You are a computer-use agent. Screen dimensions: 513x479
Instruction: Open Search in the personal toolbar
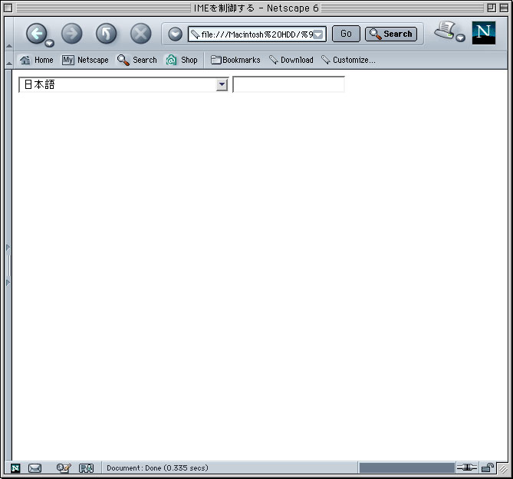tap(137, 60)
